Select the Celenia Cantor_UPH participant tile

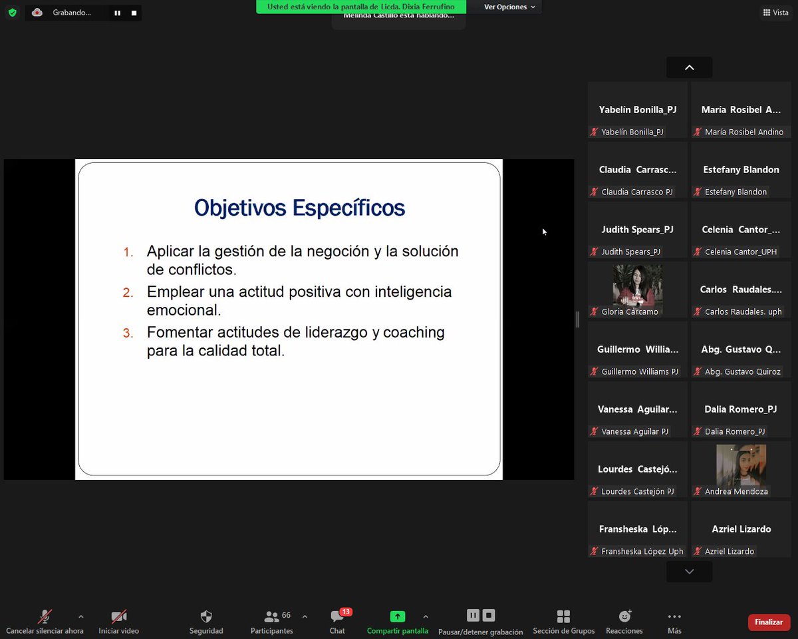(741, 230)
